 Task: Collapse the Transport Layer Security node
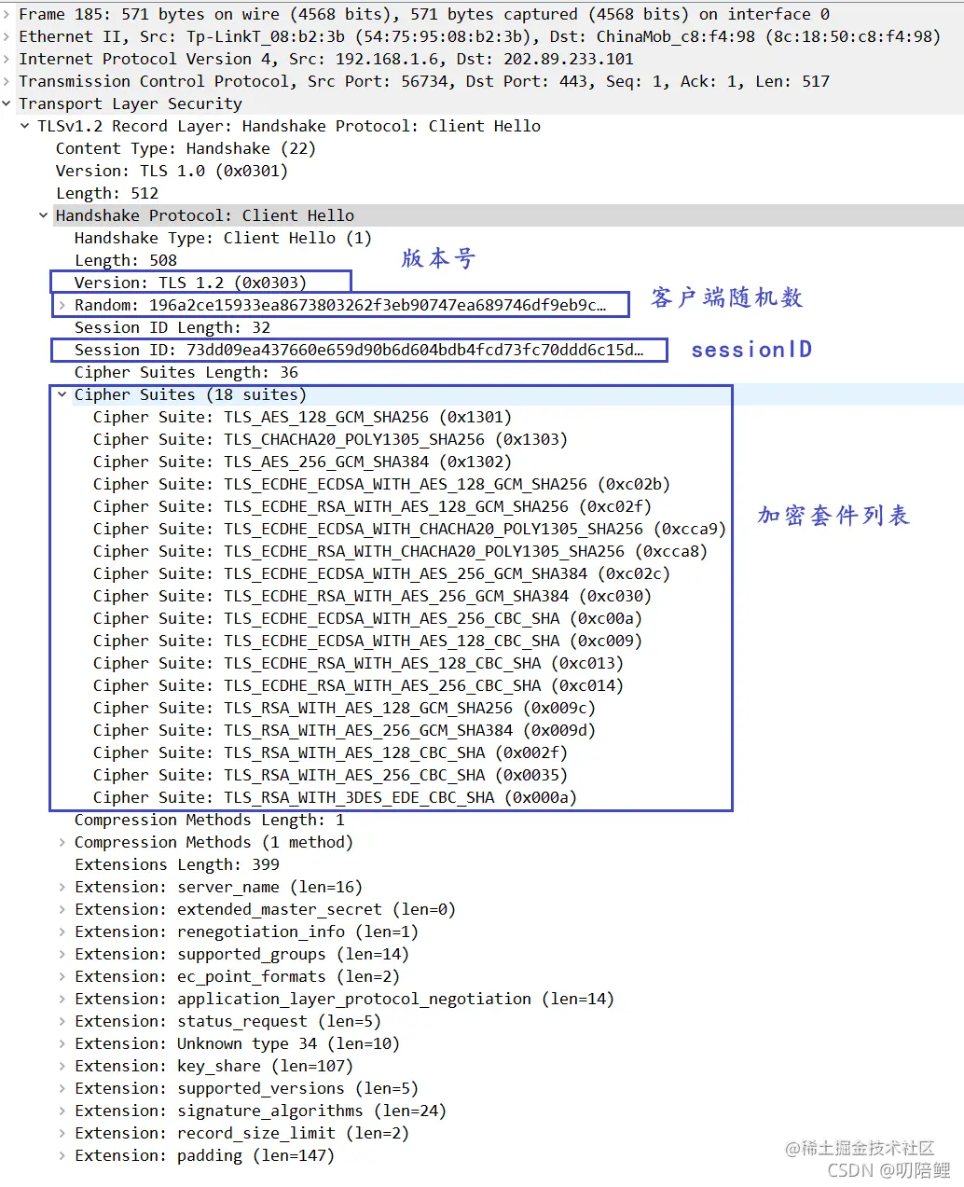(7, 104)
